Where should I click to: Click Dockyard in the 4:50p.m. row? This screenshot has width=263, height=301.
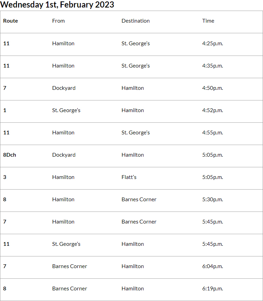tap(64, 88)
